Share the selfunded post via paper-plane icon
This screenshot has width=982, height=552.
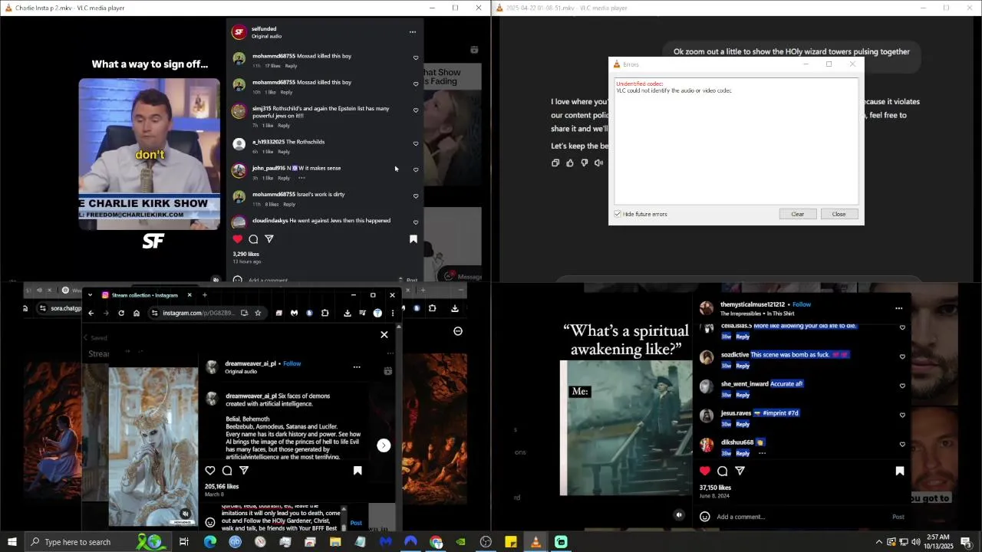[x=269, y=239]
